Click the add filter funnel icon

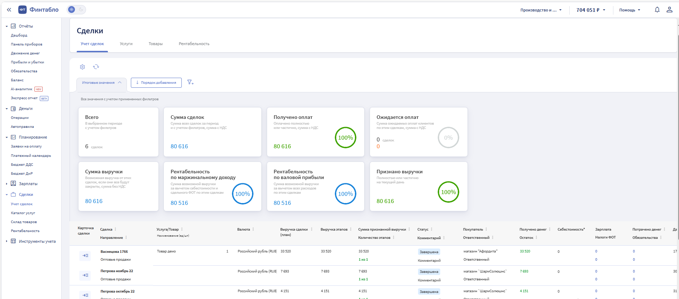[190, 83]
